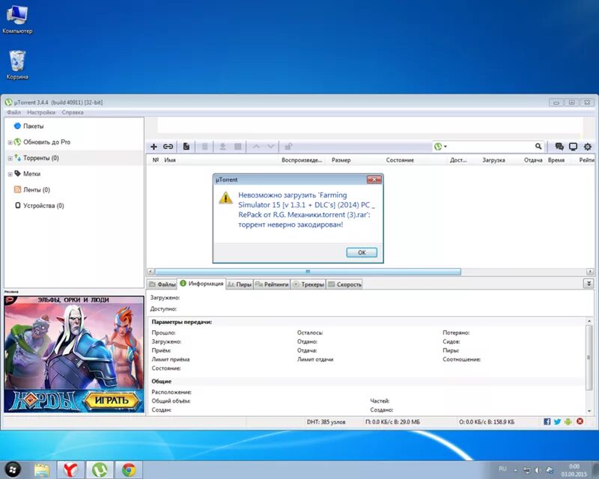Viewport: 599px width, 479px height.
Task: Click Add Torrent from URL link icon
Action: (168, 147)
